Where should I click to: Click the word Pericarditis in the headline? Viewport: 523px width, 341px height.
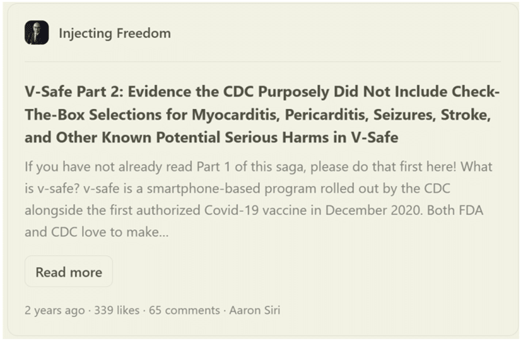pos(326,115)
